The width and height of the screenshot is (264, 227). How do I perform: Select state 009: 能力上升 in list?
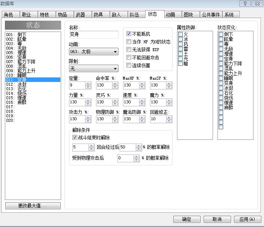coord(33,71)
